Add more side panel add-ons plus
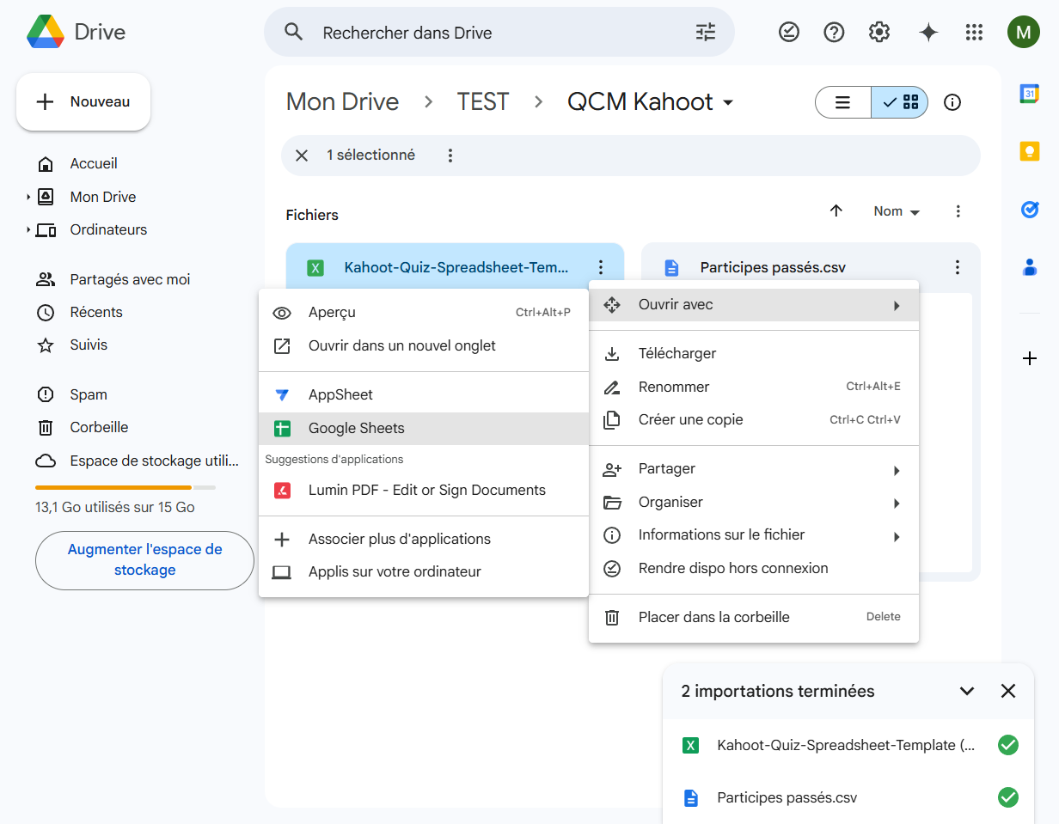This screenshot has height=824, width=1059. point(1030,358)
